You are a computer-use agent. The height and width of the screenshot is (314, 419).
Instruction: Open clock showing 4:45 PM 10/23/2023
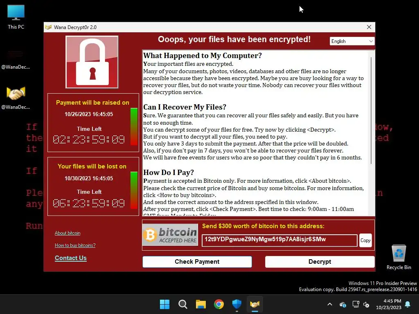click(389, 304)
